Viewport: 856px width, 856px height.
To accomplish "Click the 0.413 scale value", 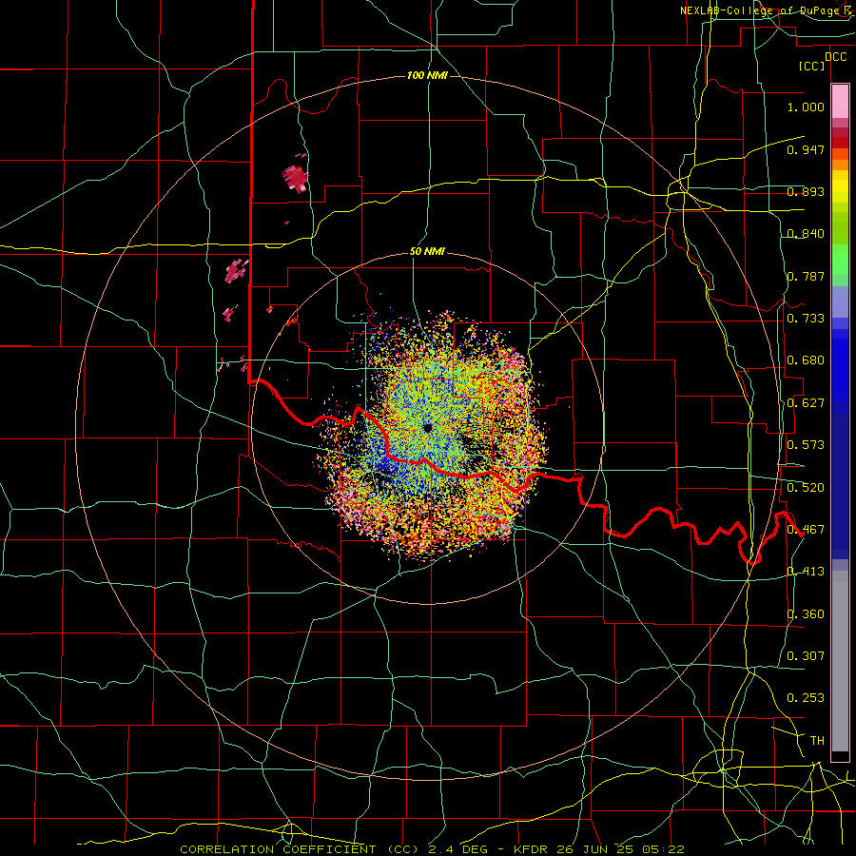I will 806,571.
